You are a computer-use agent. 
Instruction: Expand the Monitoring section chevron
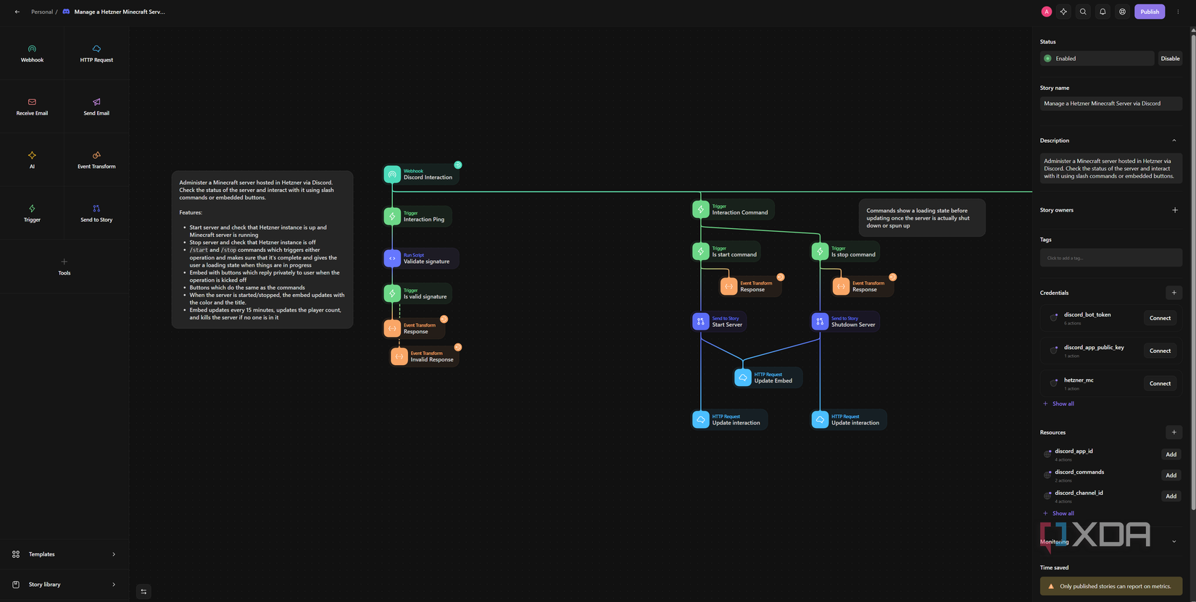pos(1174,542)
